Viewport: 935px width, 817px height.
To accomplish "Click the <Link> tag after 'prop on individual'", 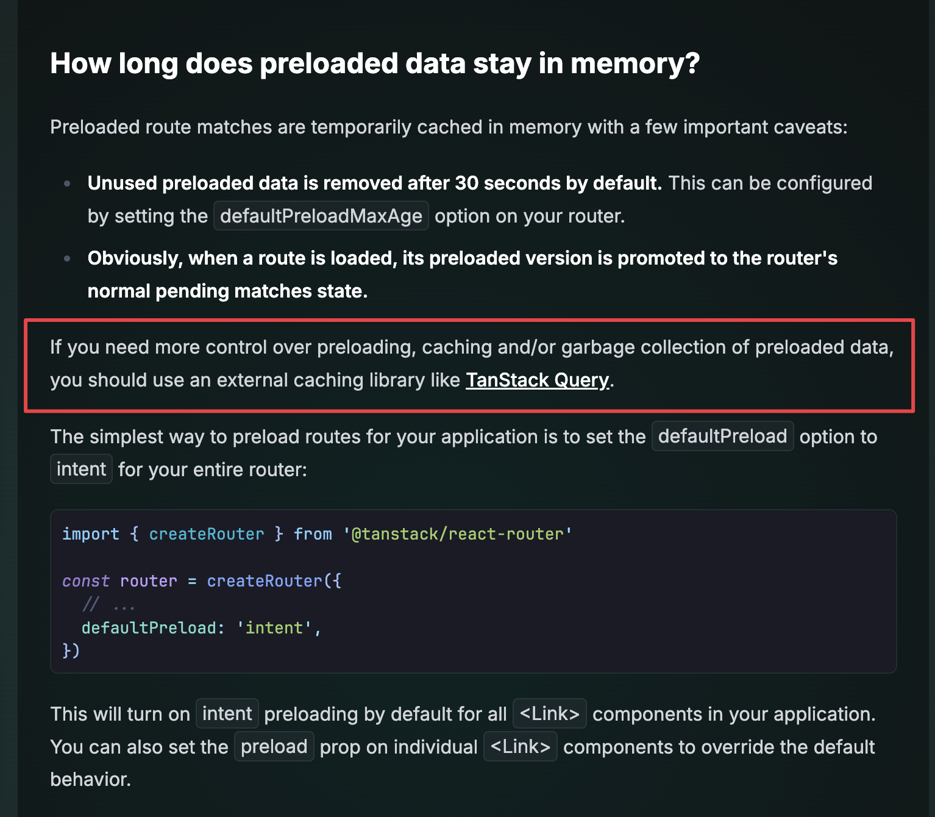I will (520, 747).
